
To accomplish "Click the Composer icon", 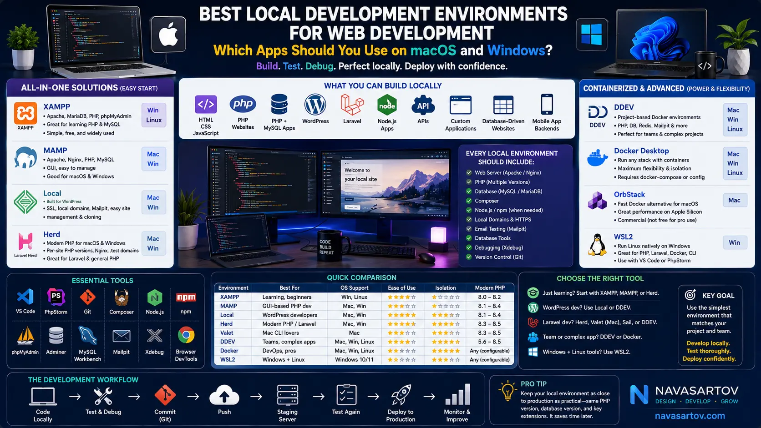I will click(x=121, y=298).
